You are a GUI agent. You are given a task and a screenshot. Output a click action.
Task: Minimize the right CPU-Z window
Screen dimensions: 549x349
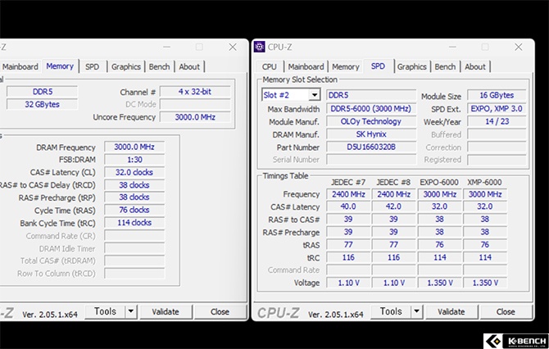[452, 47]
